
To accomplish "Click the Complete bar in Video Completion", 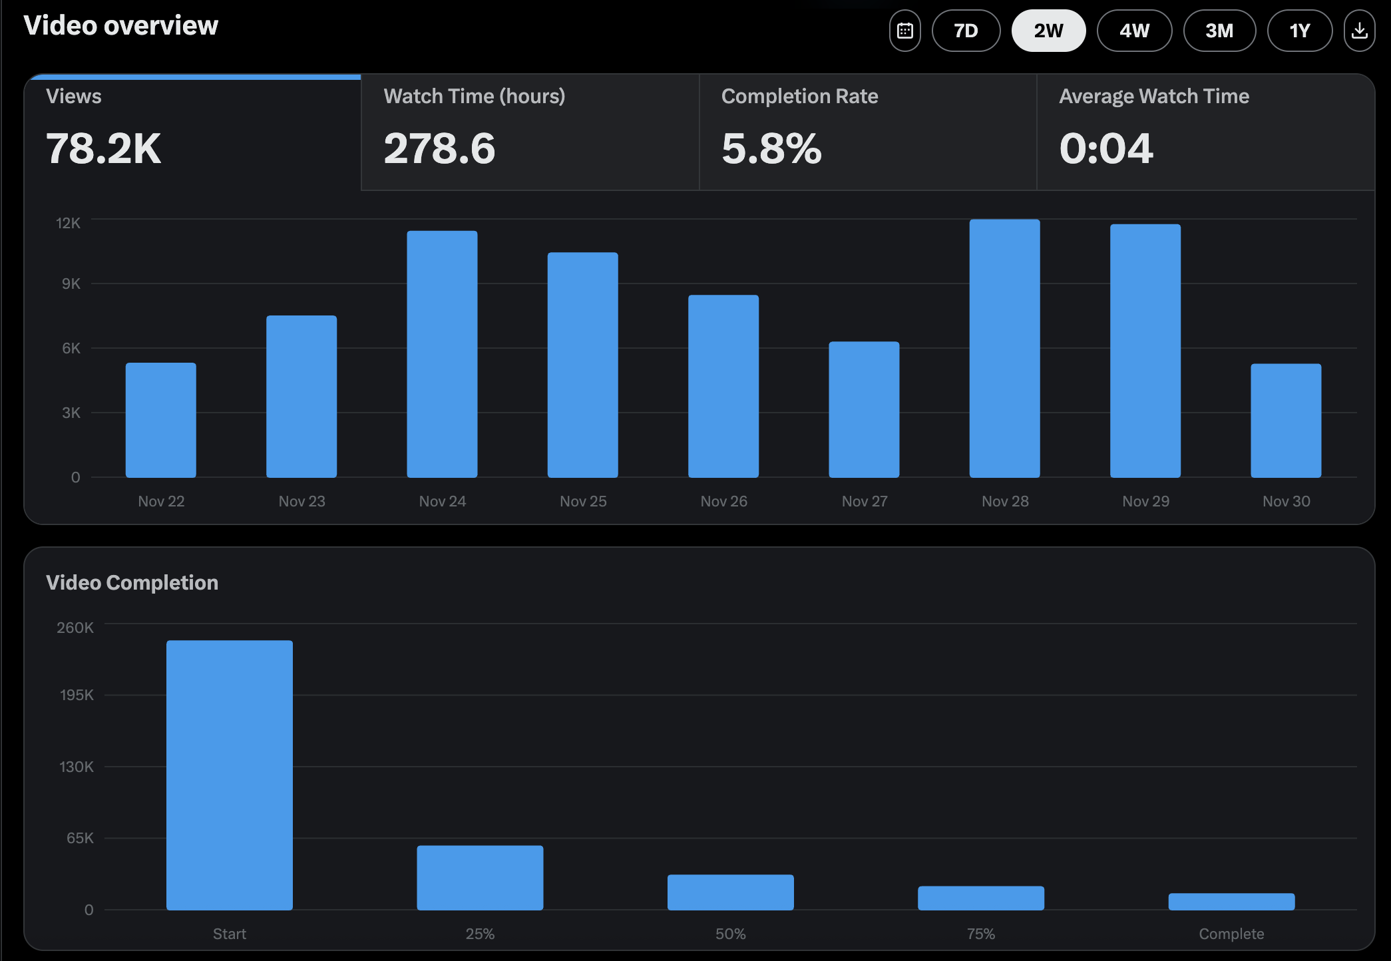I will (x=1231, y=902).
